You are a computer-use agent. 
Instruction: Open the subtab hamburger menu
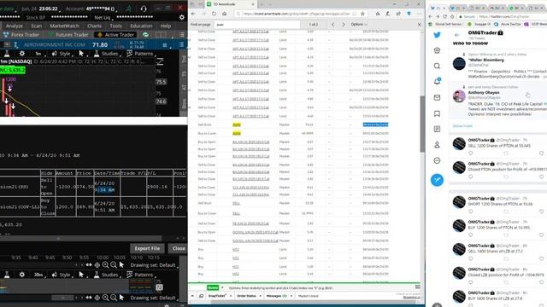coord(182,35)
